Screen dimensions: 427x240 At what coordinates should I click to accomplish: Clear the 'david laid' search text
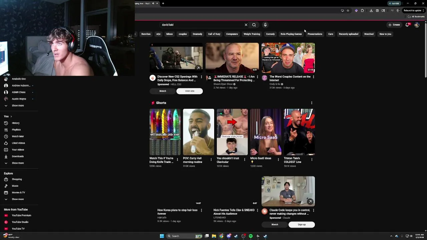click(246, 25)
